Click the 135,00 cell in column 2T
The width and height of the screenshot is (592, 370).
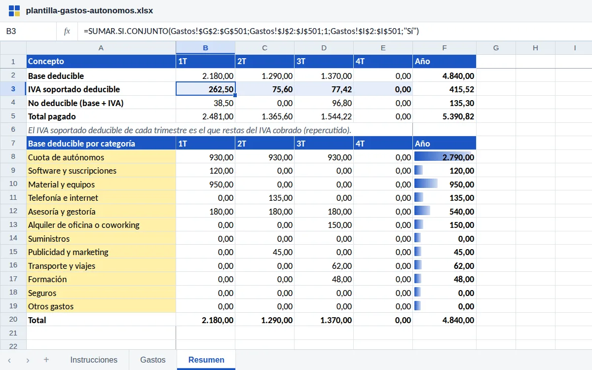264,198
